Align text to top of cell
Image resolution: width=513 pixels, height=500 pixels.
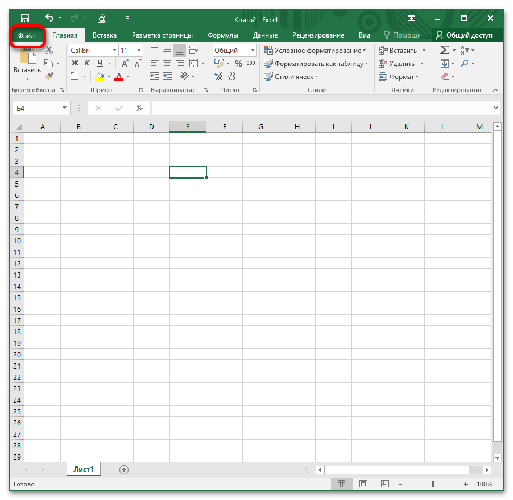pos(155,50)
